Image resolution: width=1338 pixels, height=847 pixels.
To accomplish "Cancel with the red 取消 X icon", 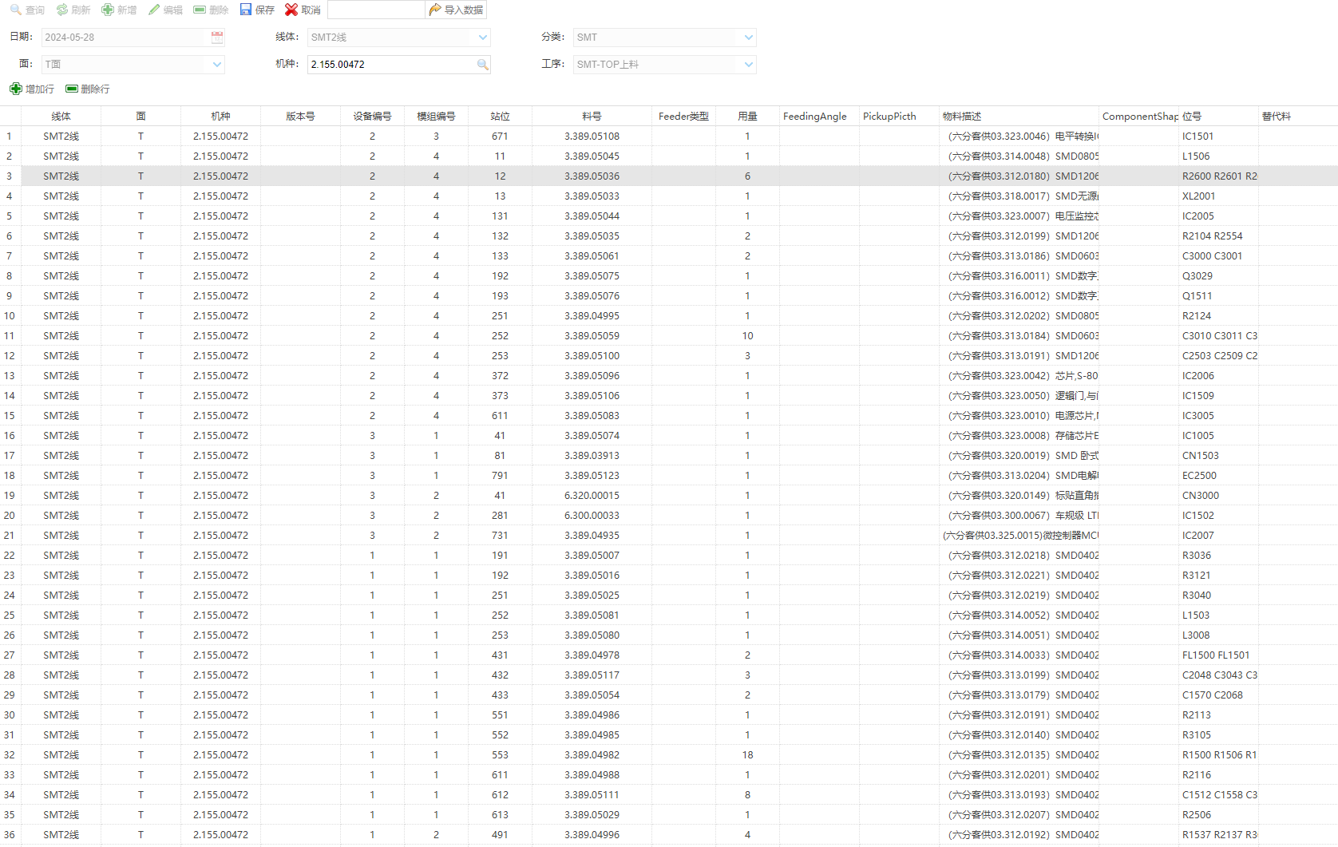I will click(x=291, y=10).
